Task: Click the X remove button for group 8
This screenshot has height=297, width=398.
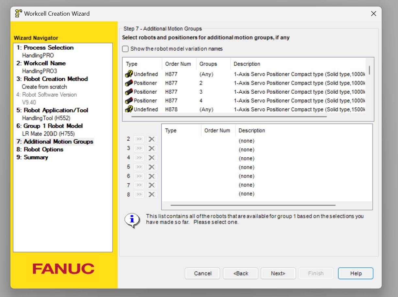Action: pyautogui.click(x=151, y=195)
